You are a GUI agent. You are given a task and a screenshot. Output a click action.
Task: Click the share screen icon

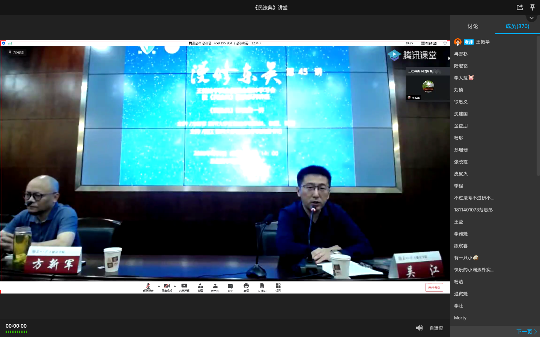pyautogui.click(x=184, y=286)
